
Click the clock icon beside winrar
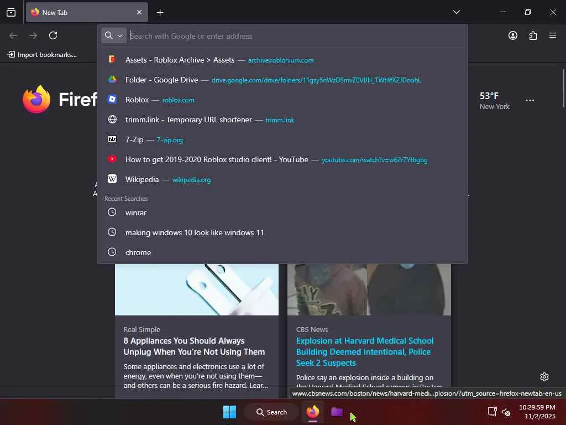pyautogui.click(x=112, y=212)
